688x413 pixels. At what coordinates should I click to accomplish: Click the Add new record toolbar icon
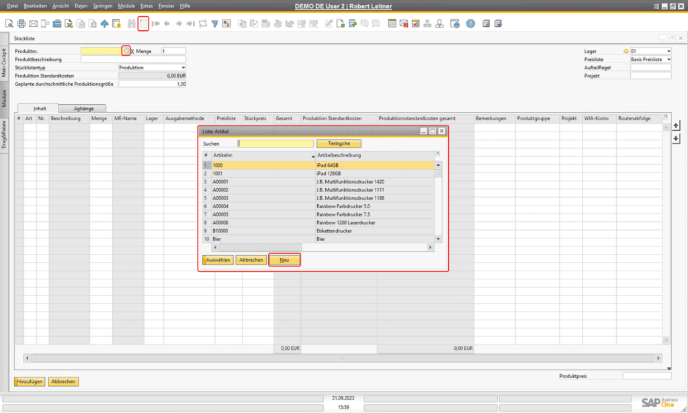[x=144, y=24]
